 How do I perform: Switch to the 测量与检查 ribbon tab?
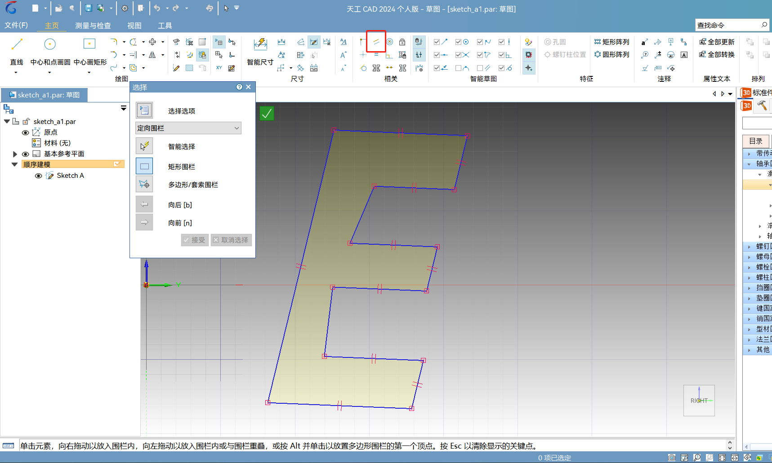click(93, 26)
